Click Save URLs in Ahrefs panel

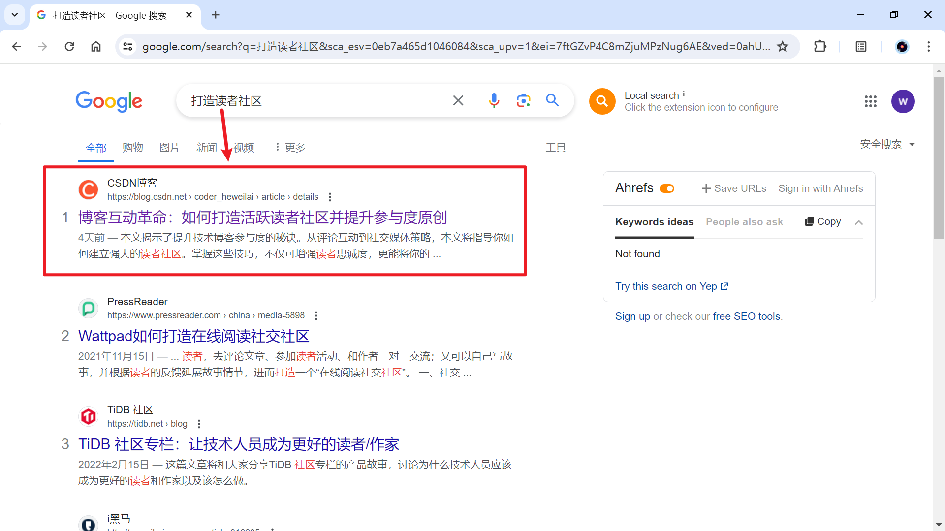[733, 188]
